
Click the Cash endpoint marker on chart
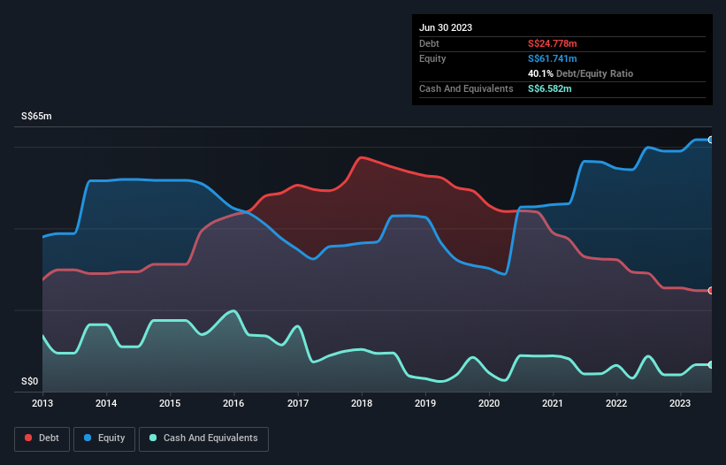[x=711, y=364]
